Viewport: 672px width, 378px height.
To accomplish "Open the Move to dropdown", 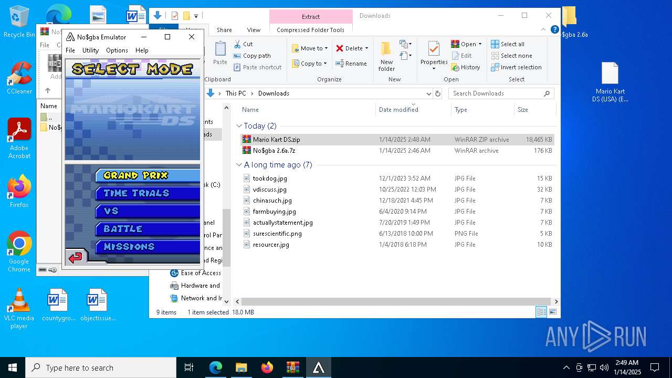I will (310, 48).
